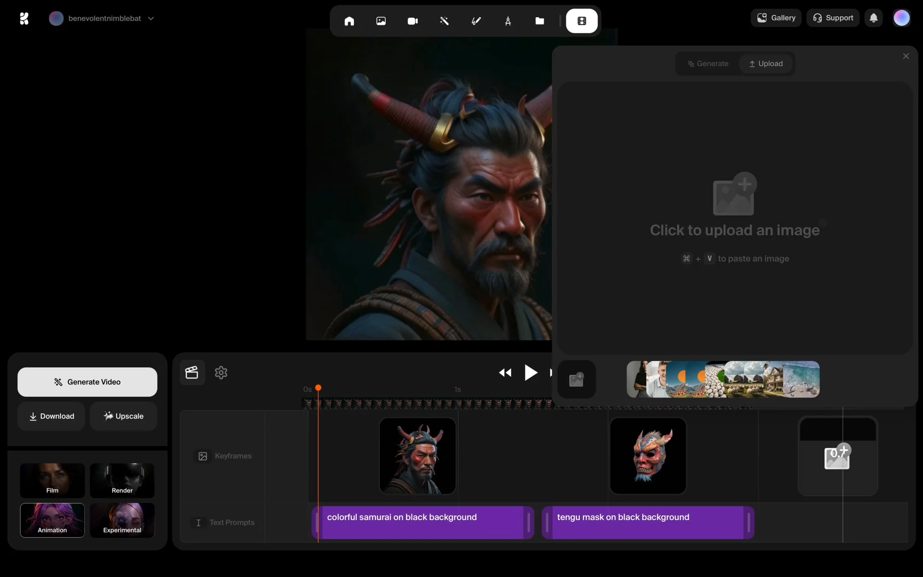This screenshot has width=923, height=577.
Task: Click the orange playhead marker at 0s
Action: point(318,388)
